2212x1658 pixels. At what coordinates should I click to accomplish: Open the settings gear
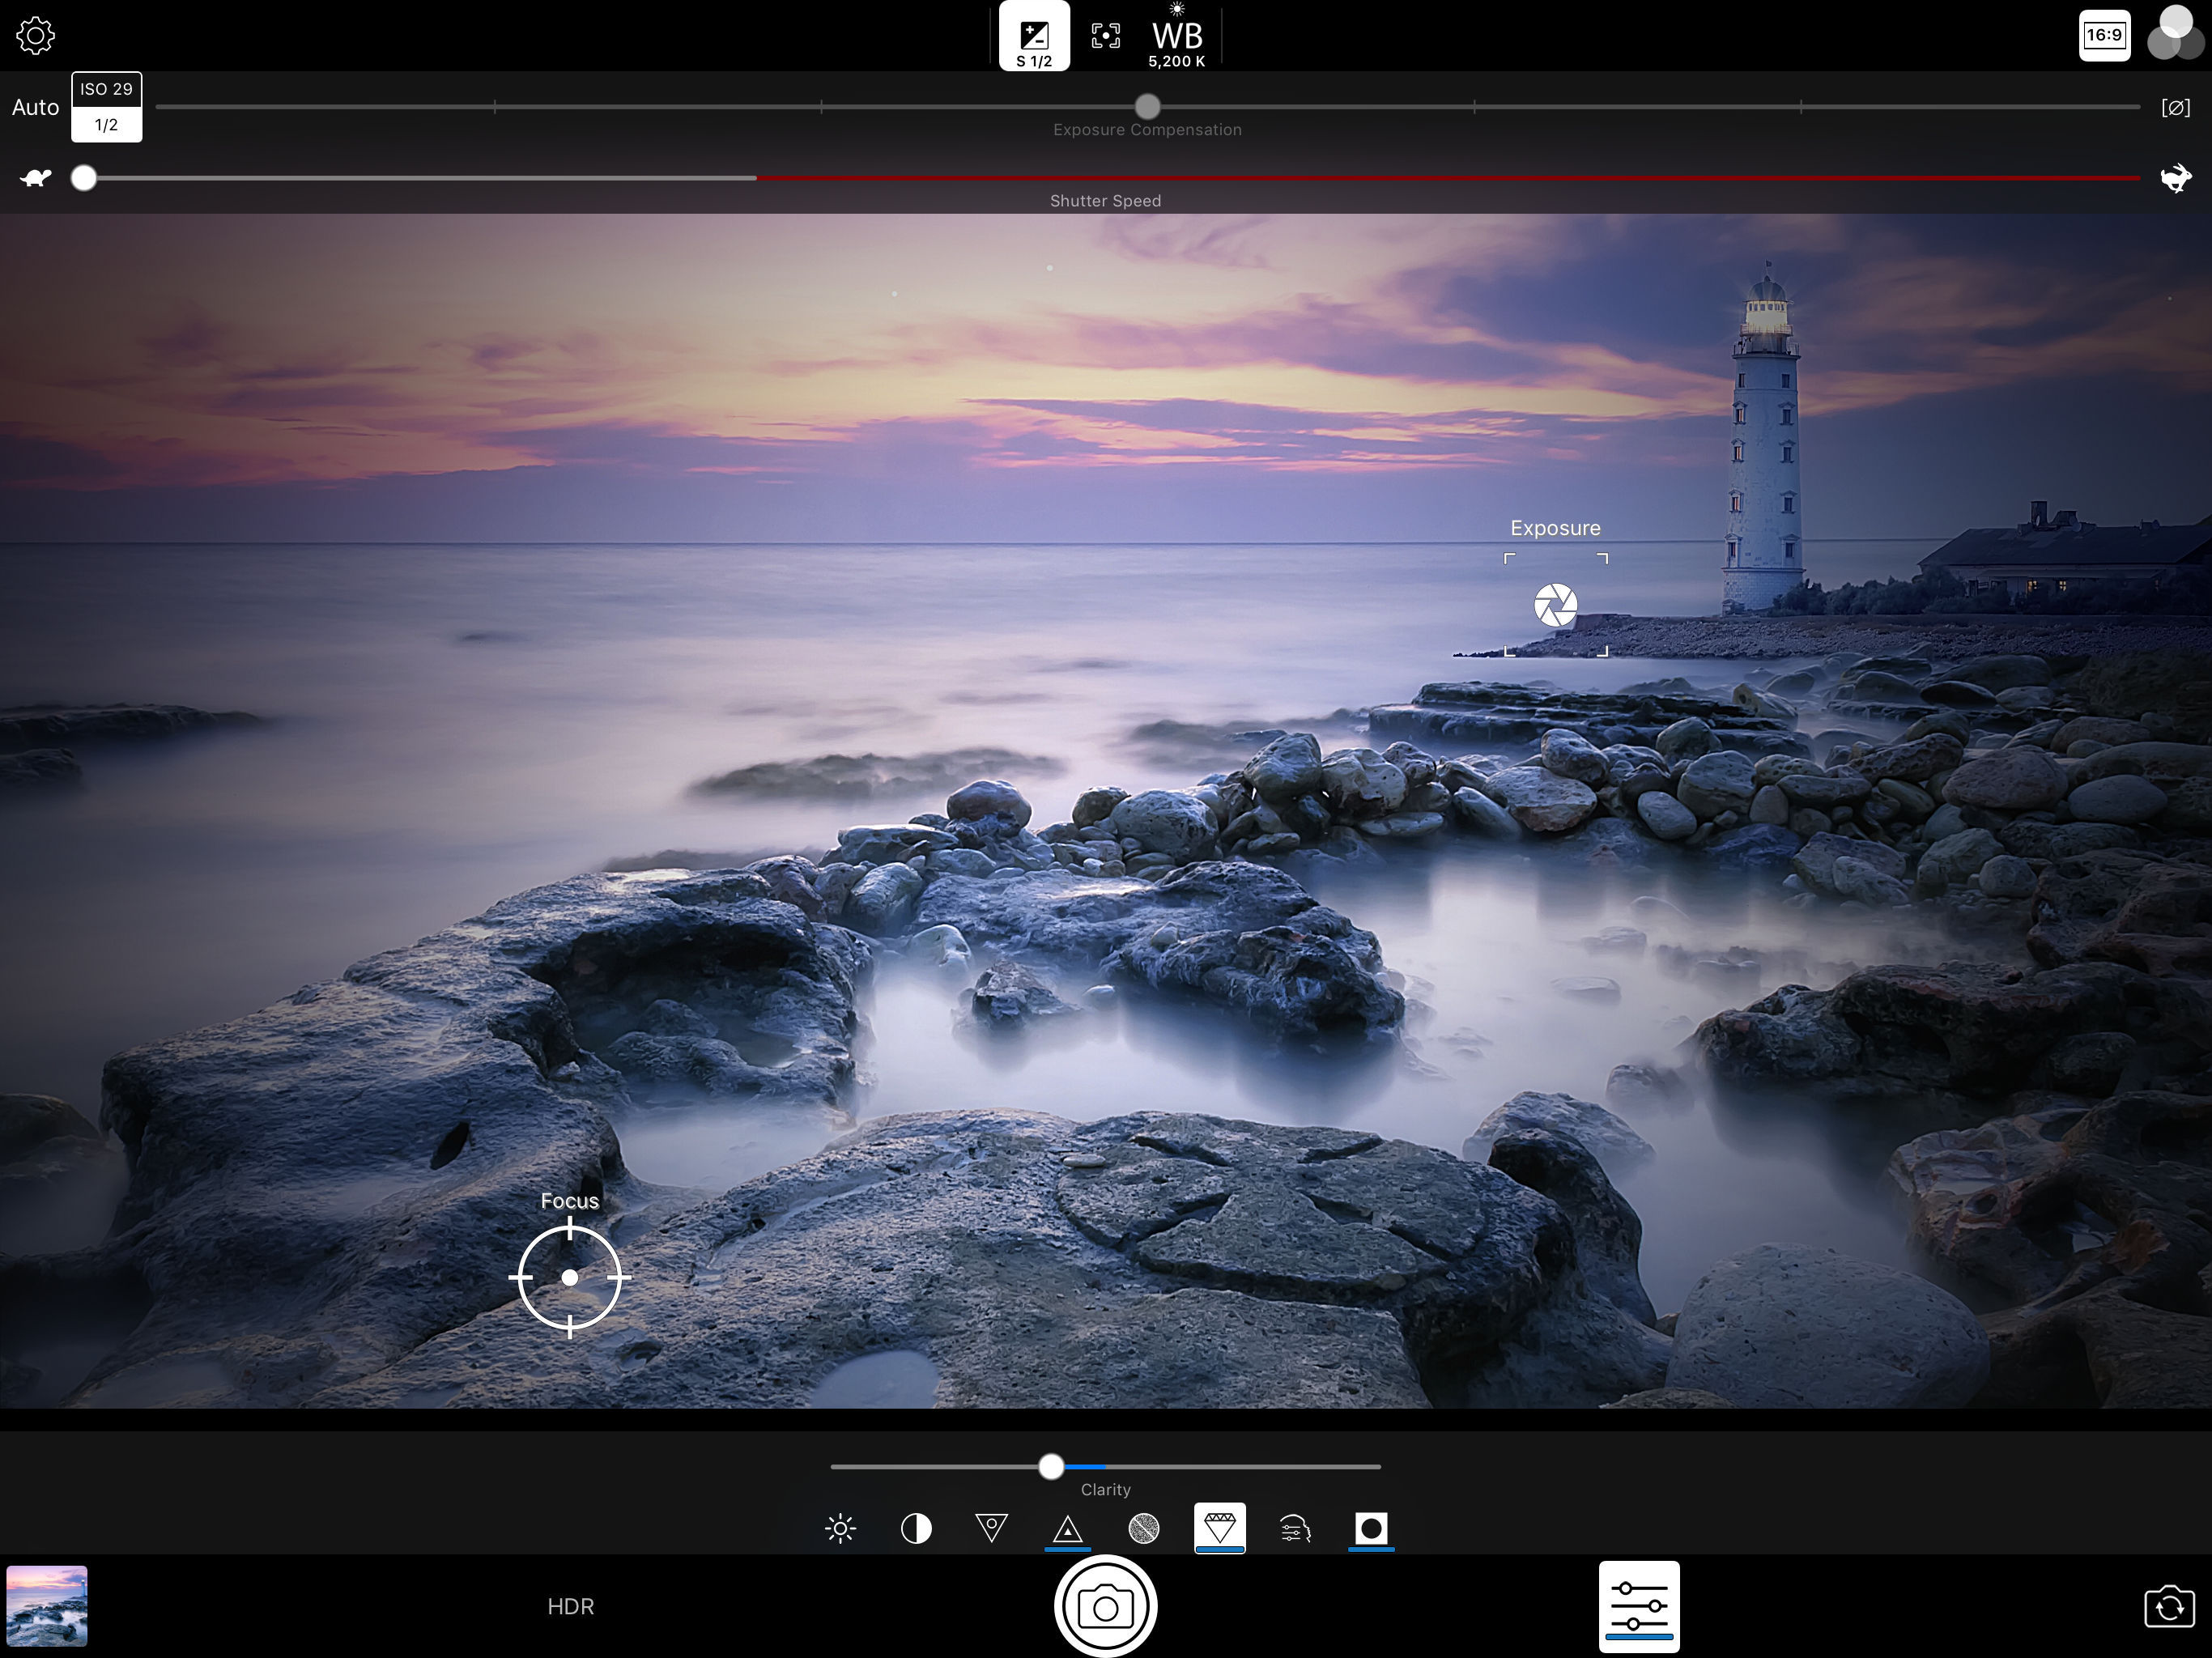[x=35, y=36]
